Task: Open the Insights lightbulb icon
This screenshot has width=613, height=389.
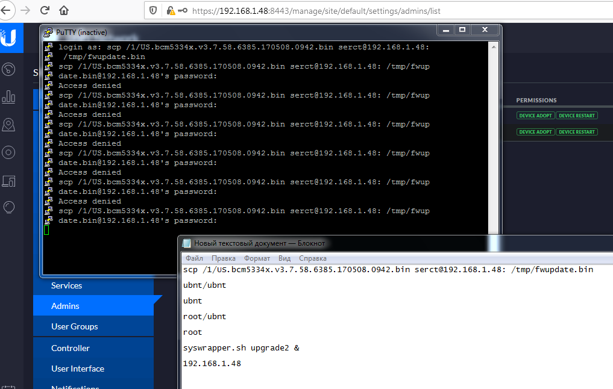Action: coord(9,207)
